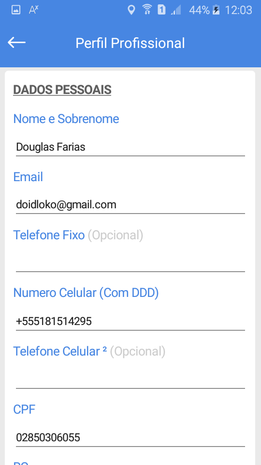Tap the SIM card 1 status icon
261x465 pixels.
click(x=161, y=10)
